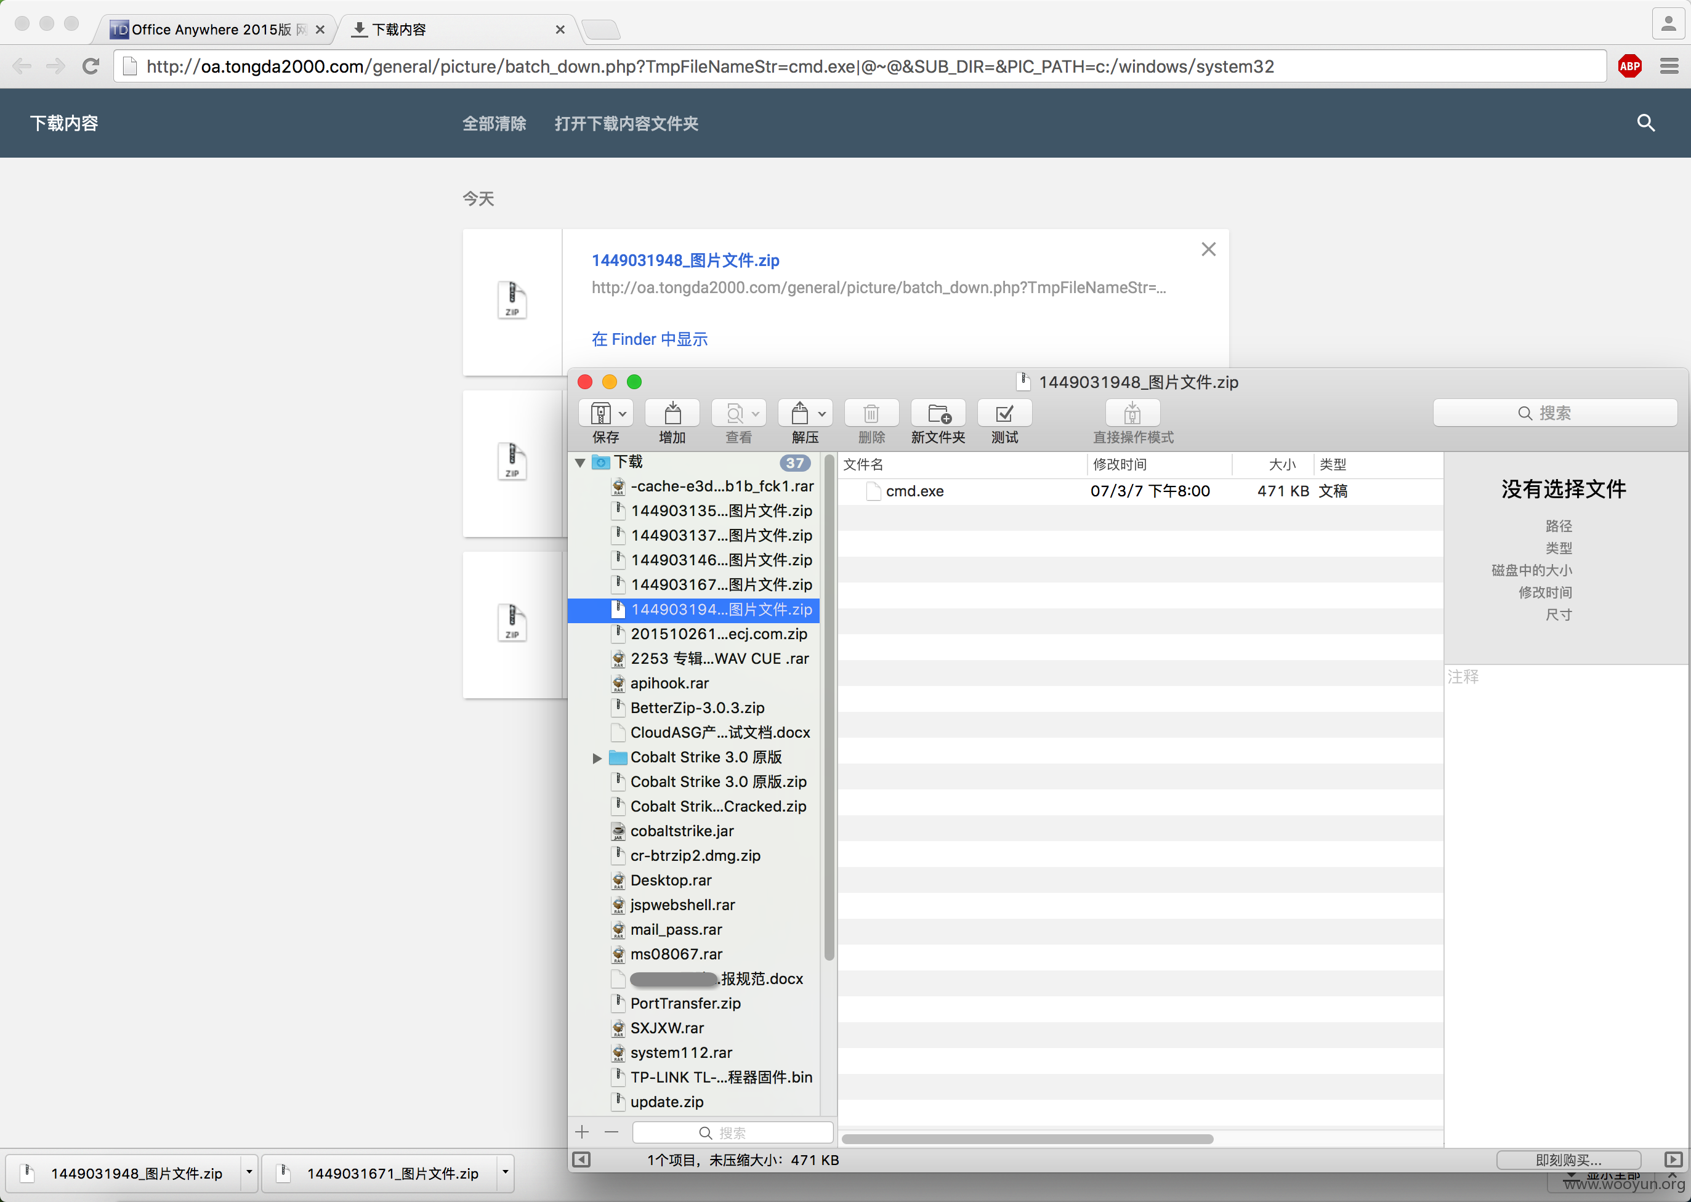Select highlighted 144903194...图片文件.zip row
This screenshot has width=1691, height=1202.
694,609
